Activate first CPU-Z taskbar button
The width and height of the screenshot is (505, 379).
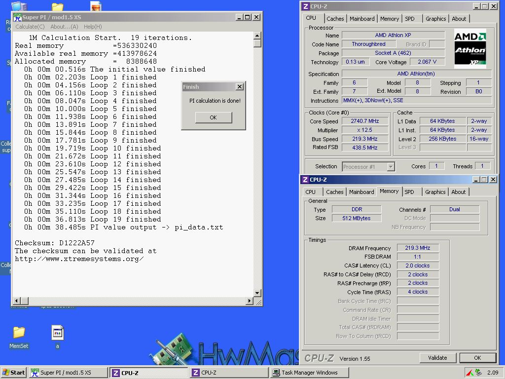(x=149, y=373)
